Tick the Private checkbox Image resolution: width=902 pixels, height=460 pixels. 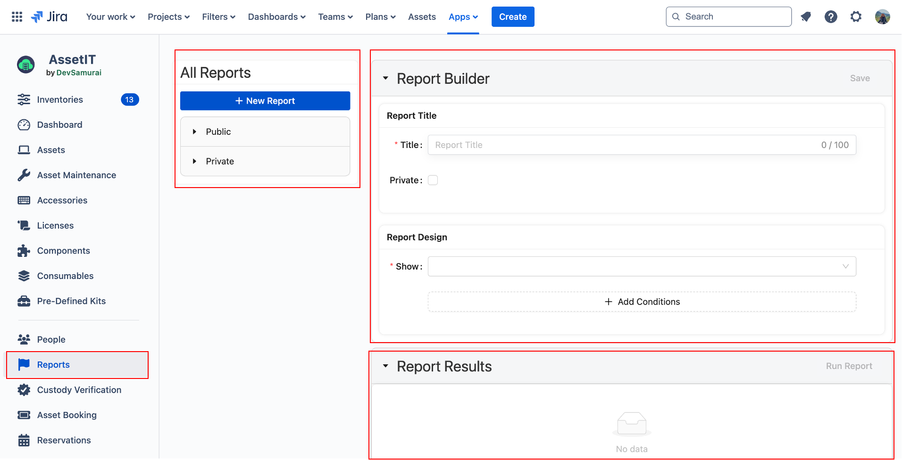pyautogui.click(x=433, y=180)
